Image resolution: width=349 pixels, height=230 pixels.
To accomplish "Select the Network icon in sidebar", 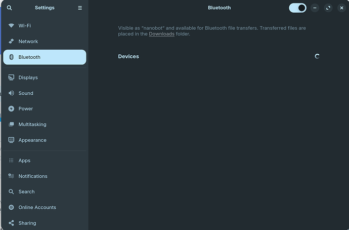I will 11,42.
